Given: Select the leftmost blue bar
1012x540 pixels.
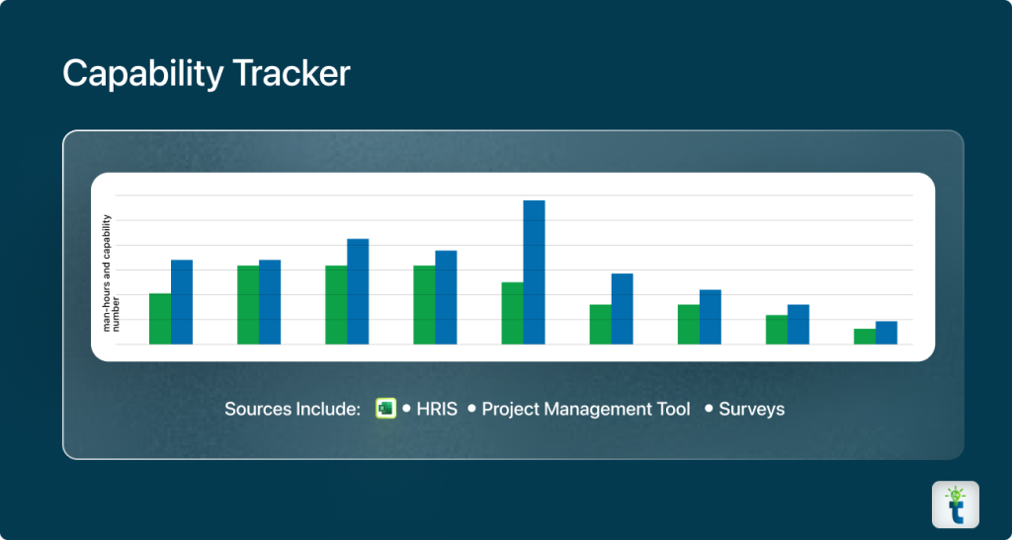Looking at the screenshot, I should pyautogui.click(x=182, y=302).
